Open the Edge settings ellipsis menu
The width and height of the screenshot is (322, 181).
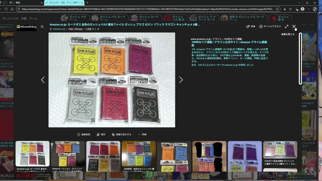[x=309, y=9]
